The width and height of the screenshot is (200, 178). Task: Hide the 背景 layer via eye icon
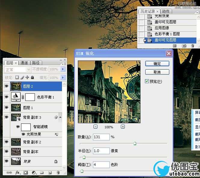pos(7,161)
